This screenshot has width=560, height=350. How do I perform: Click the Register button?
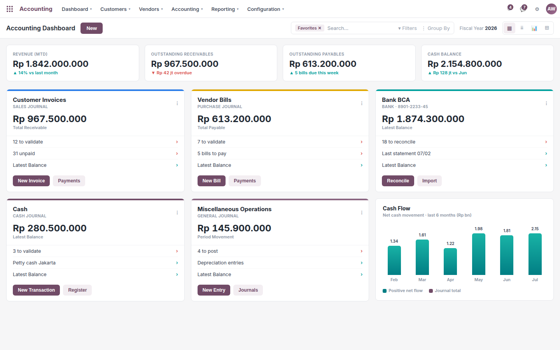click(x=77, y=290)
